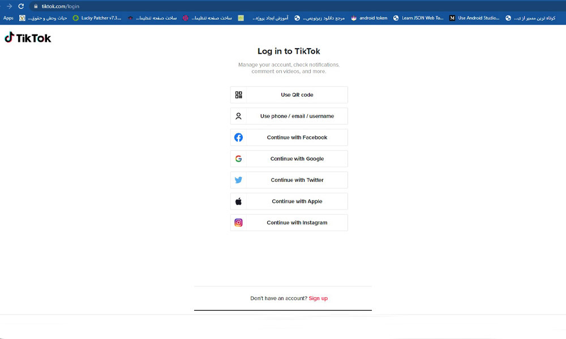
Task: Continue with Facebook login
Action: coord(297,137)
